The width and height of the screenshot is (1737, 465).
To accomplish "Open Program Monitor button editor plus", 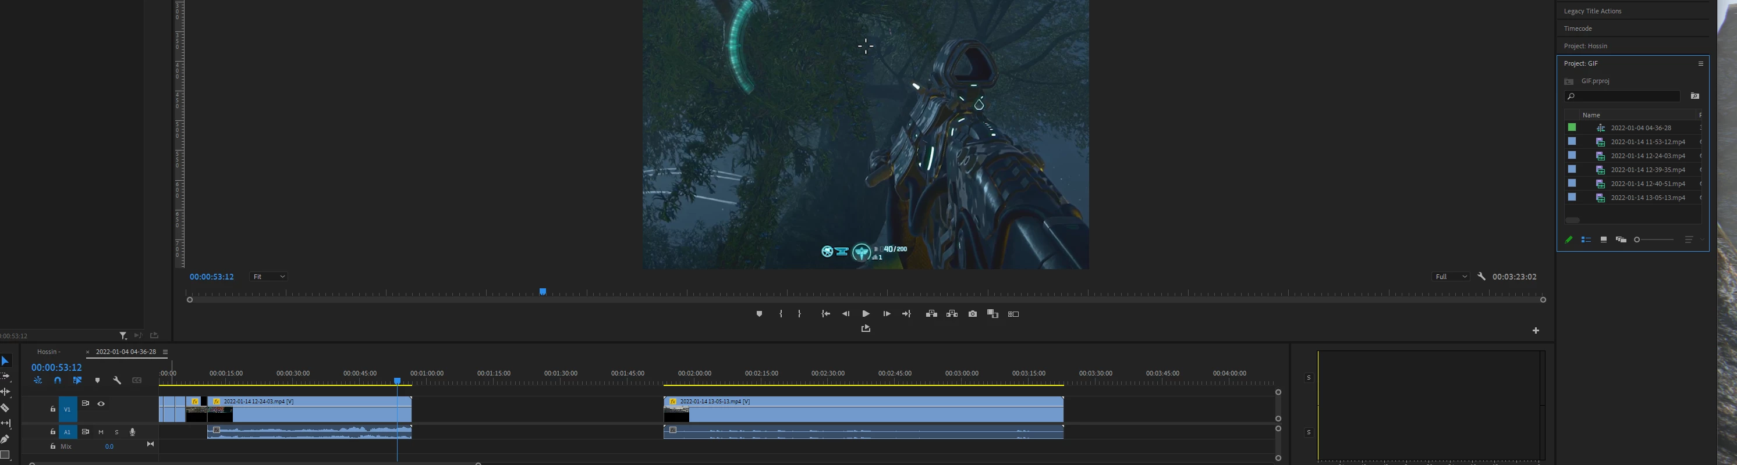I will click(1536, 330).
